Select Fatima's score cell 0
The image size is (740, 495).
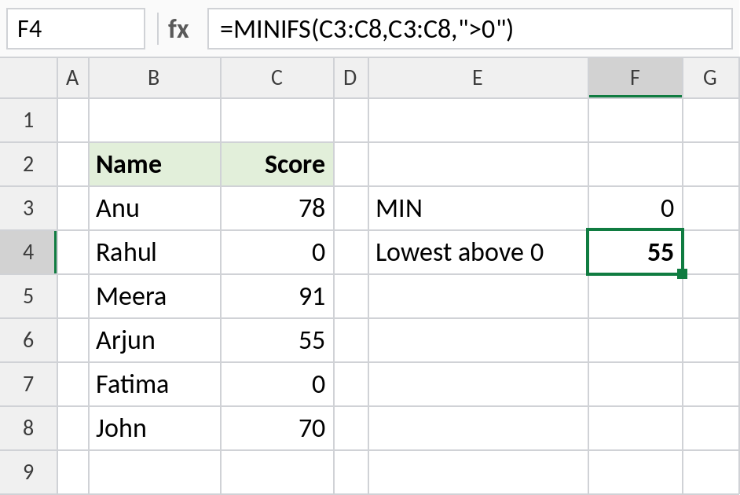[x=277, y=384]
